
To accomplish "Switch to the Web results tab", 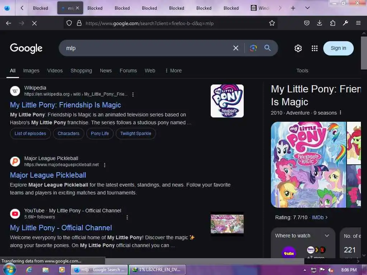I will pos(150,71).
